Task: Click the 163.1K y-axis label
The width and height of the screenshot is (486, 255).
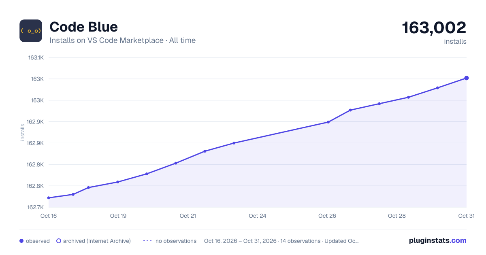Action: click(x=36, y=57)
